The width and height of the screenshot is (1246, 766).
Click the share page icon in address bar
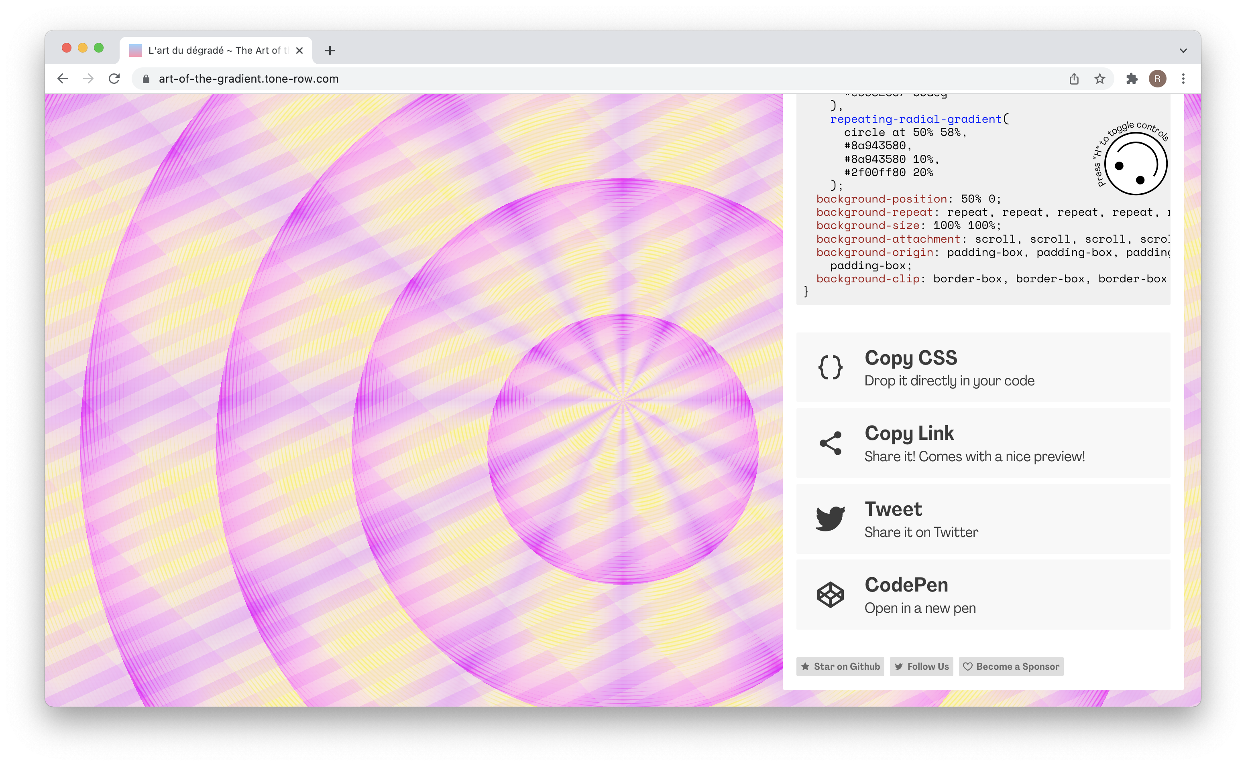(1074, 79)
